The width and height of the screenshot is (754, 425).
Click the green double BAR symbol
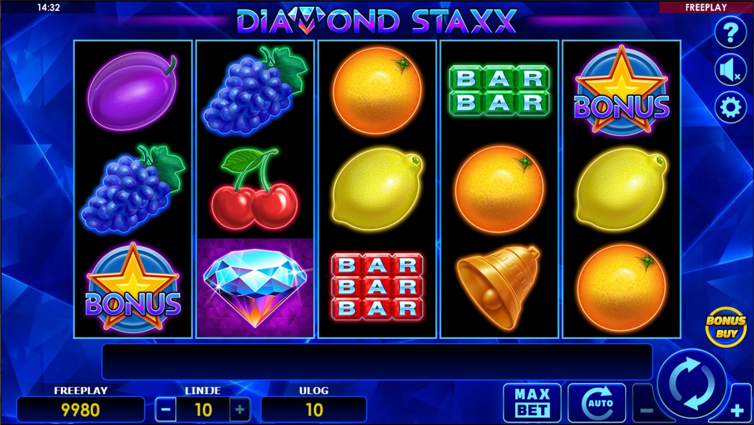tap(499, 90)
